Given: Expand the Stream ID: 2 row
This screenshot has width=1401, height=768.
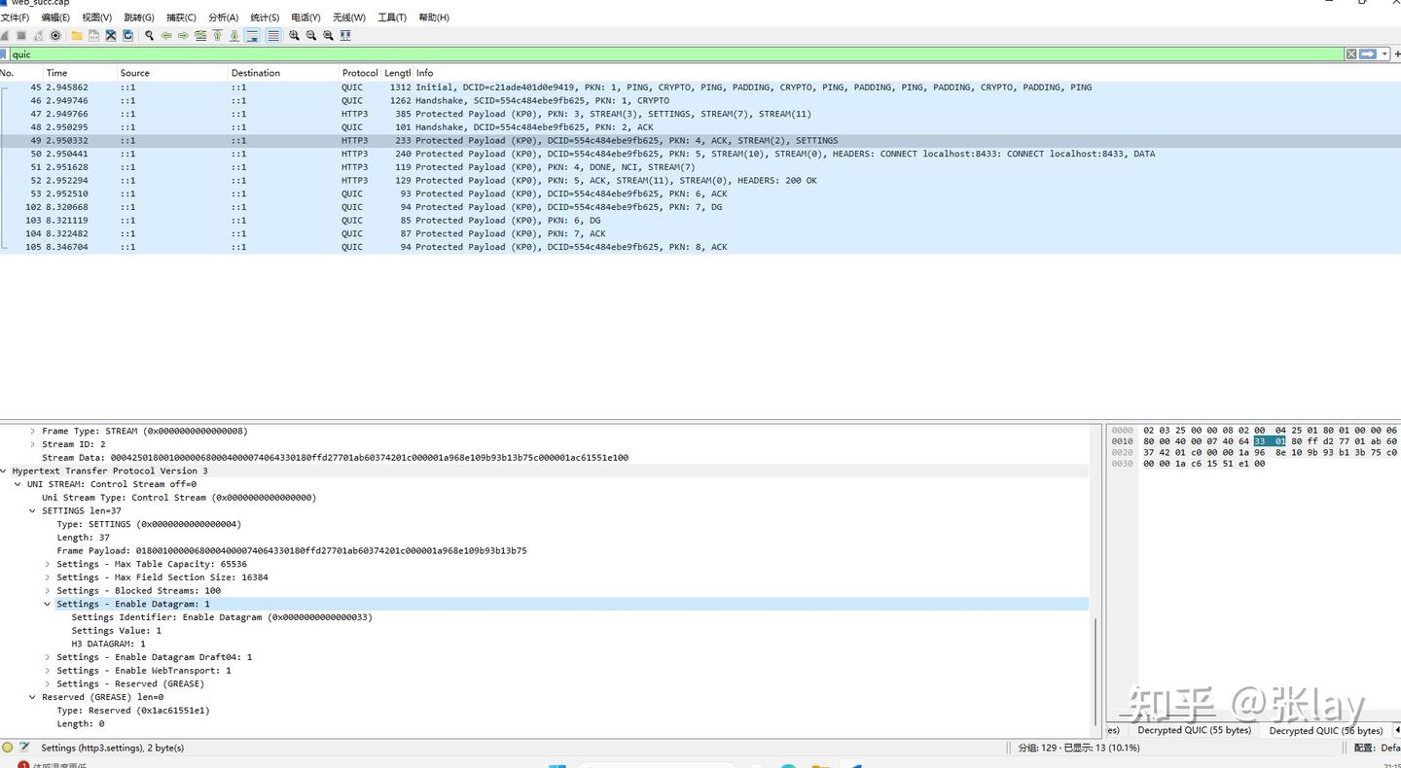Looking at the screenshot, I should click(32, 444).
